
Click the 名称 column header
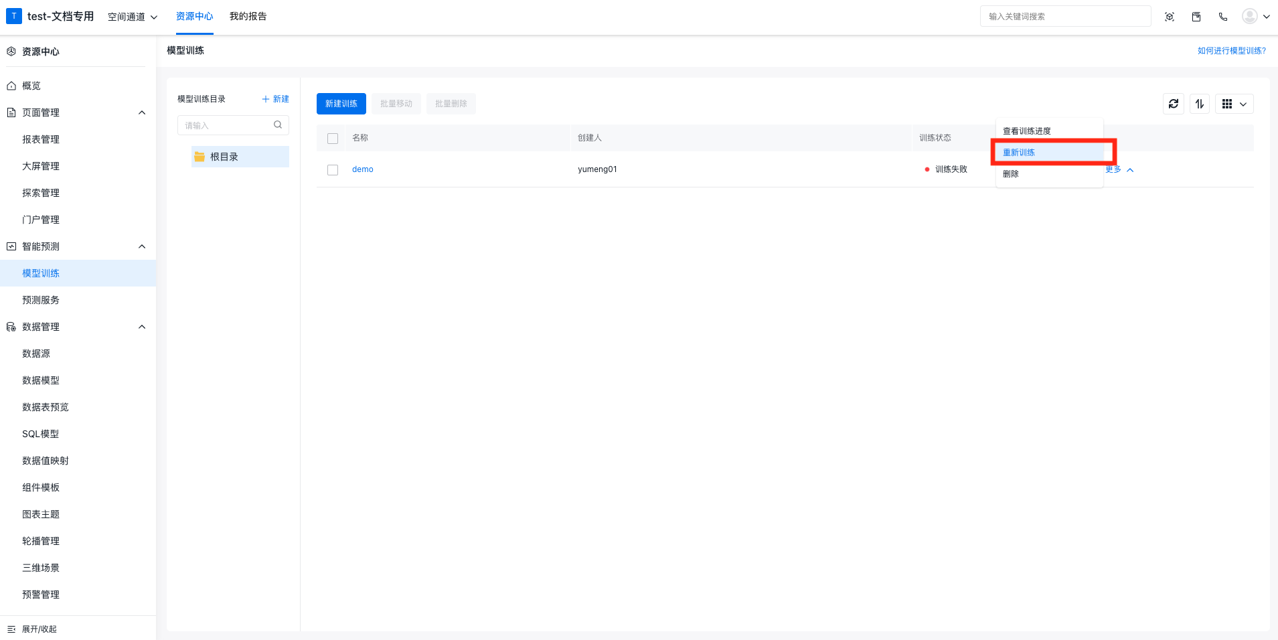[x=360, y=138]
